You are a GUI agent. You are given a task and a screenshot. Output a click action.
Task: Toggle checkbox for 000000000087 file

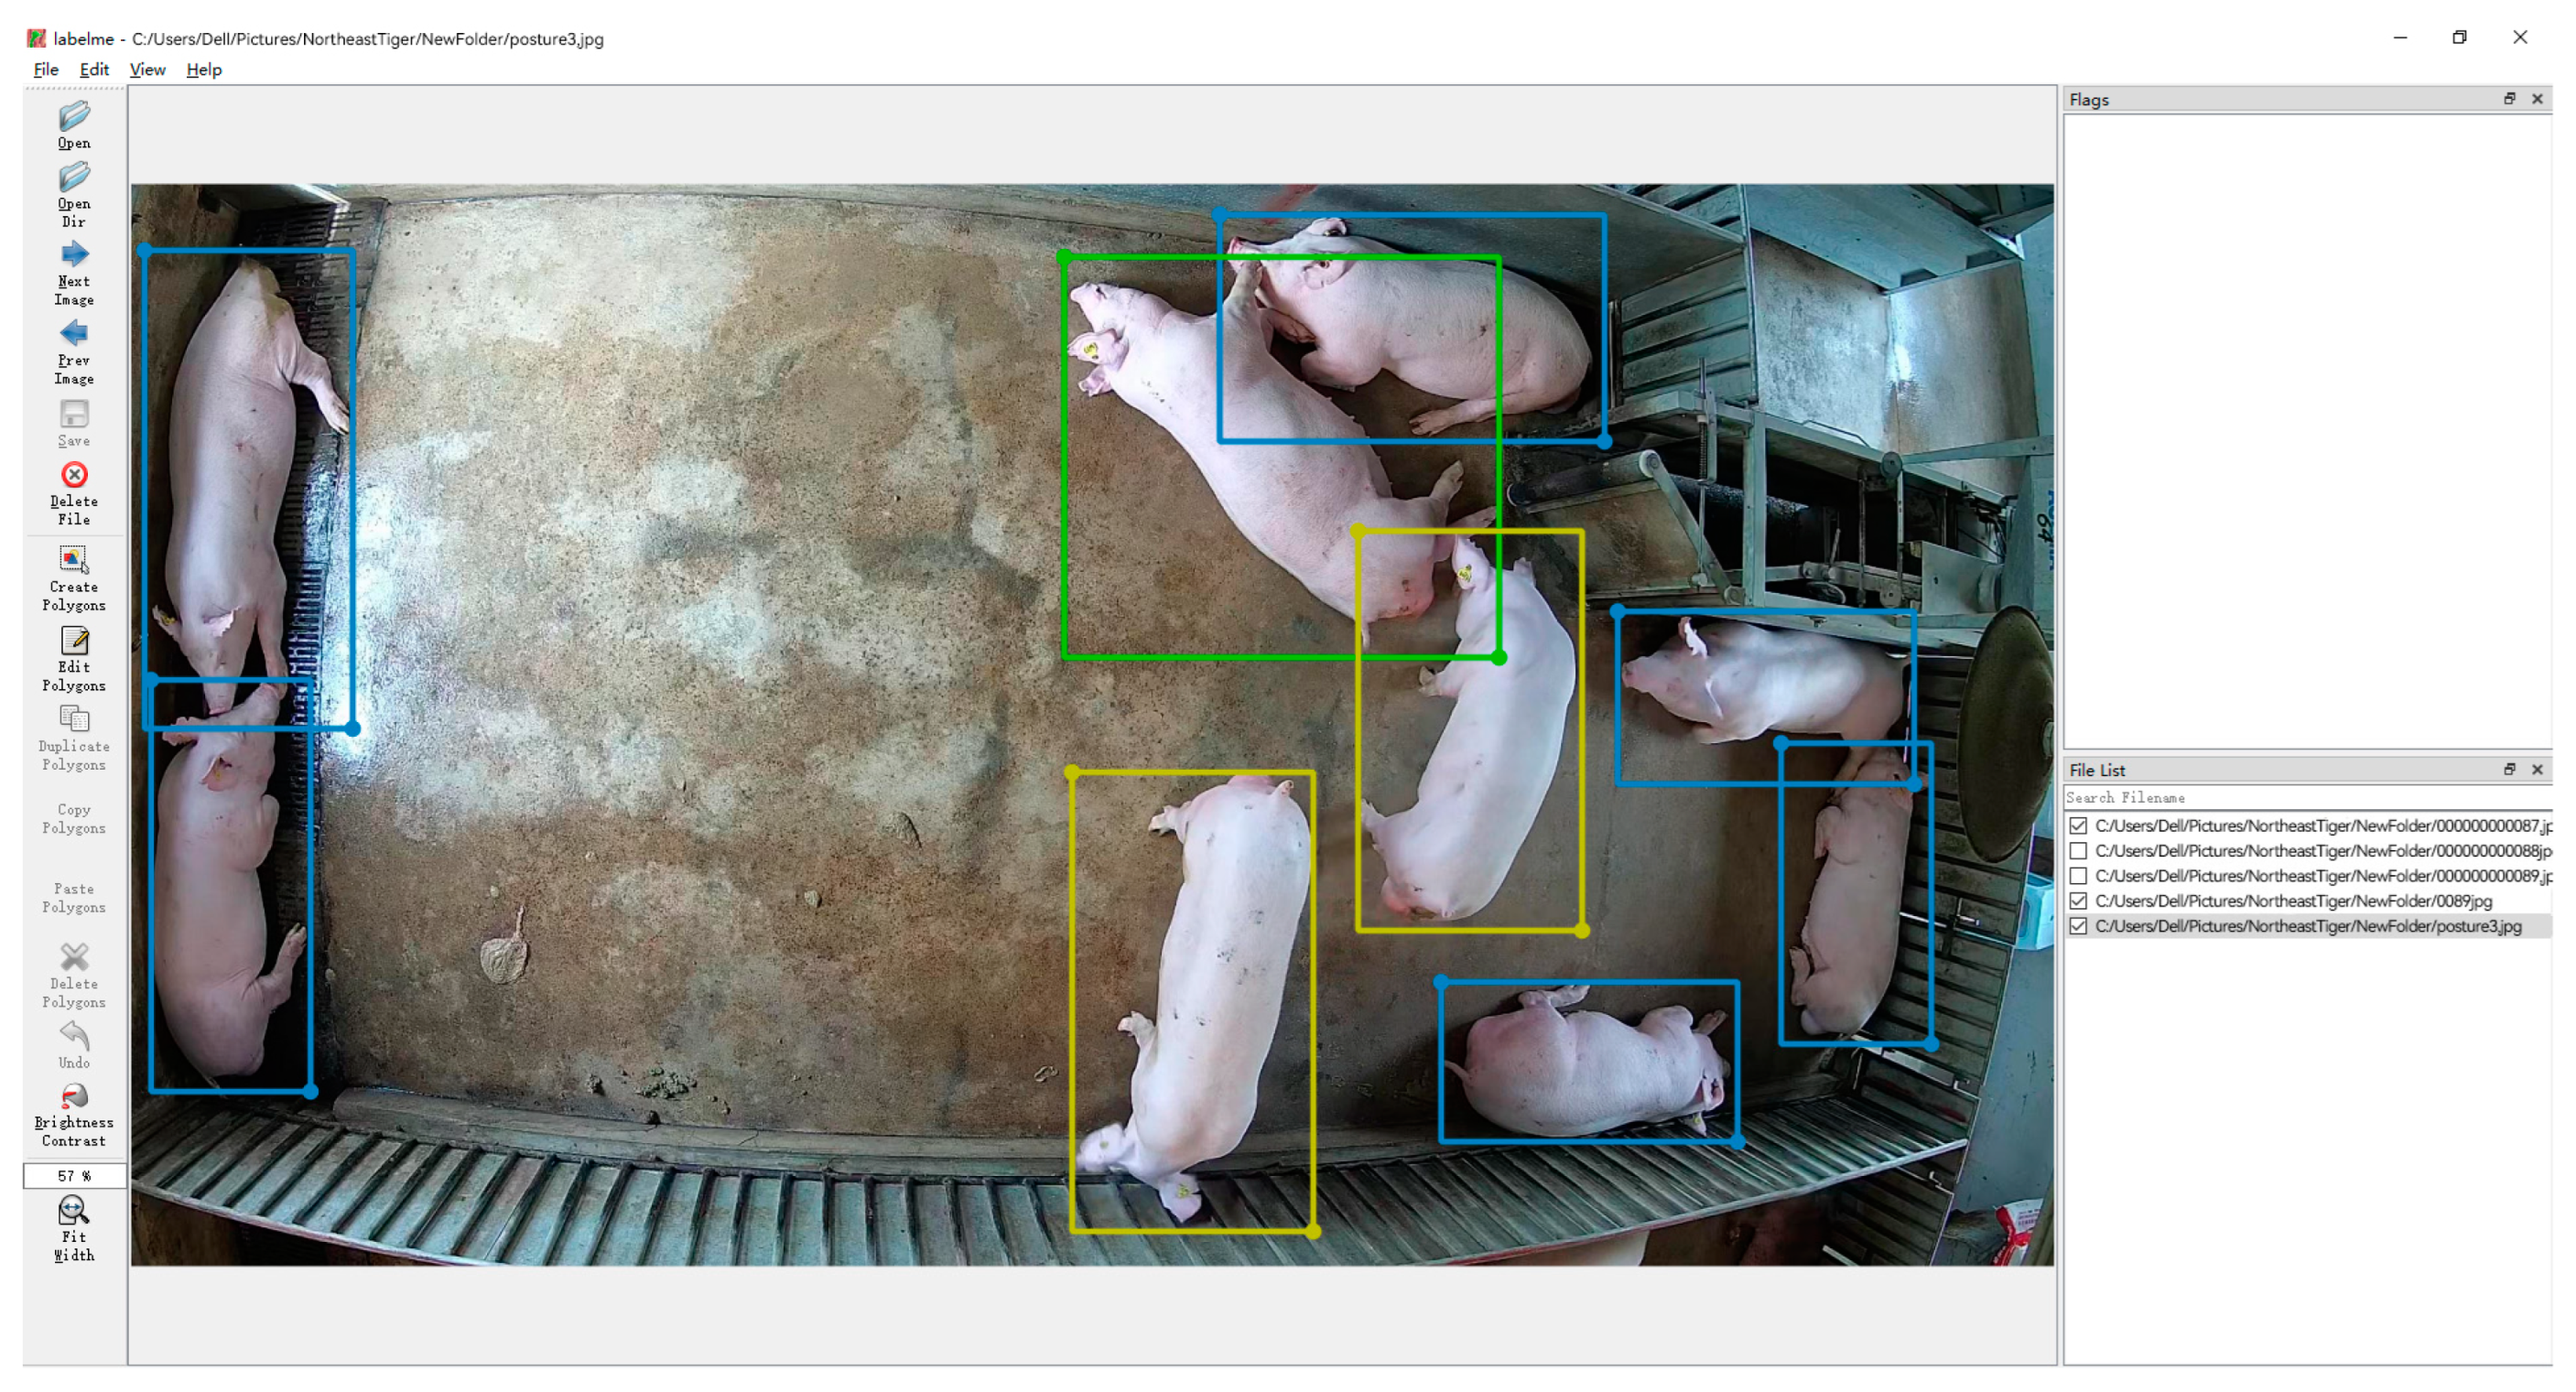tap(2078, 825)
